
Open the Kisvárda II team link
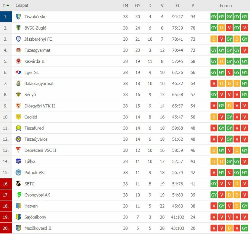coord(35,61)
